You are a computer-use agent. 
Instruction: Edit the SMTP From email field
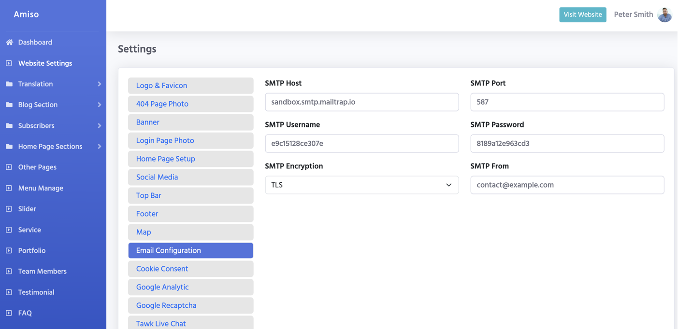click(567, 185)
